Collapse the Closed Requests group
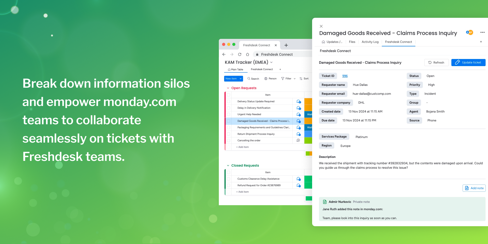Image resolution: width=488 pixels, height=244 pixels. [x=228, y=166]
